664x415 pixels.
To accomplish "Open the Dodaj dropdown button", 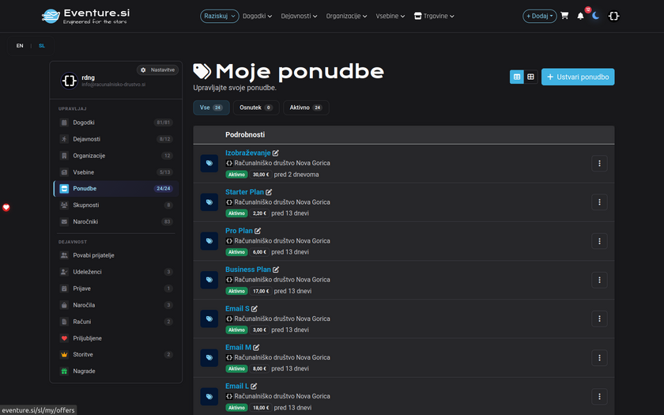I will [539, 16].
